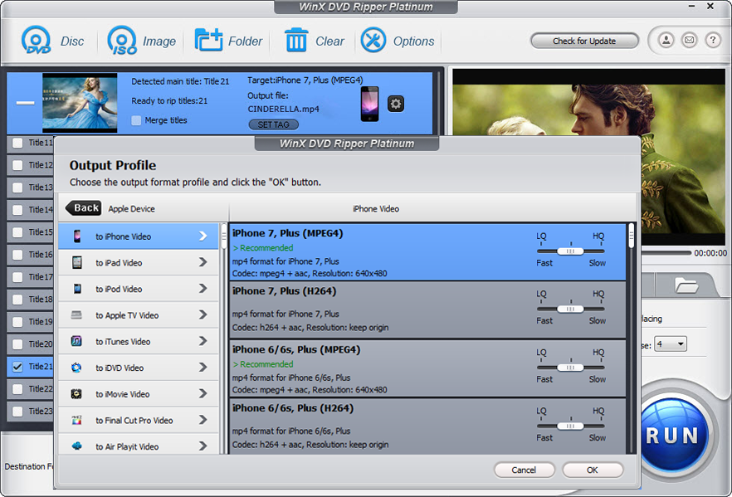Viewport: 732px width, 497px height.
Task: Open Options wrench icon
Action: tap(373, 41)
